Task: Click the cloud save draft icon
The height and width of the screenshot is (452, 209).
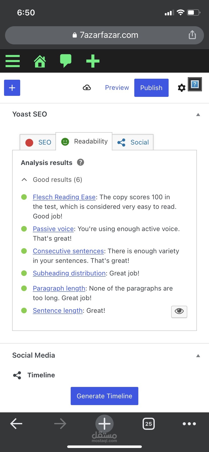Action: click(x=87, y=88)
